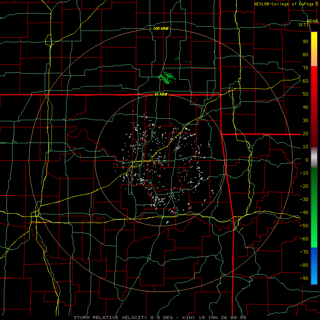Click the positive 50 scale value

click(x=305, y=94)
